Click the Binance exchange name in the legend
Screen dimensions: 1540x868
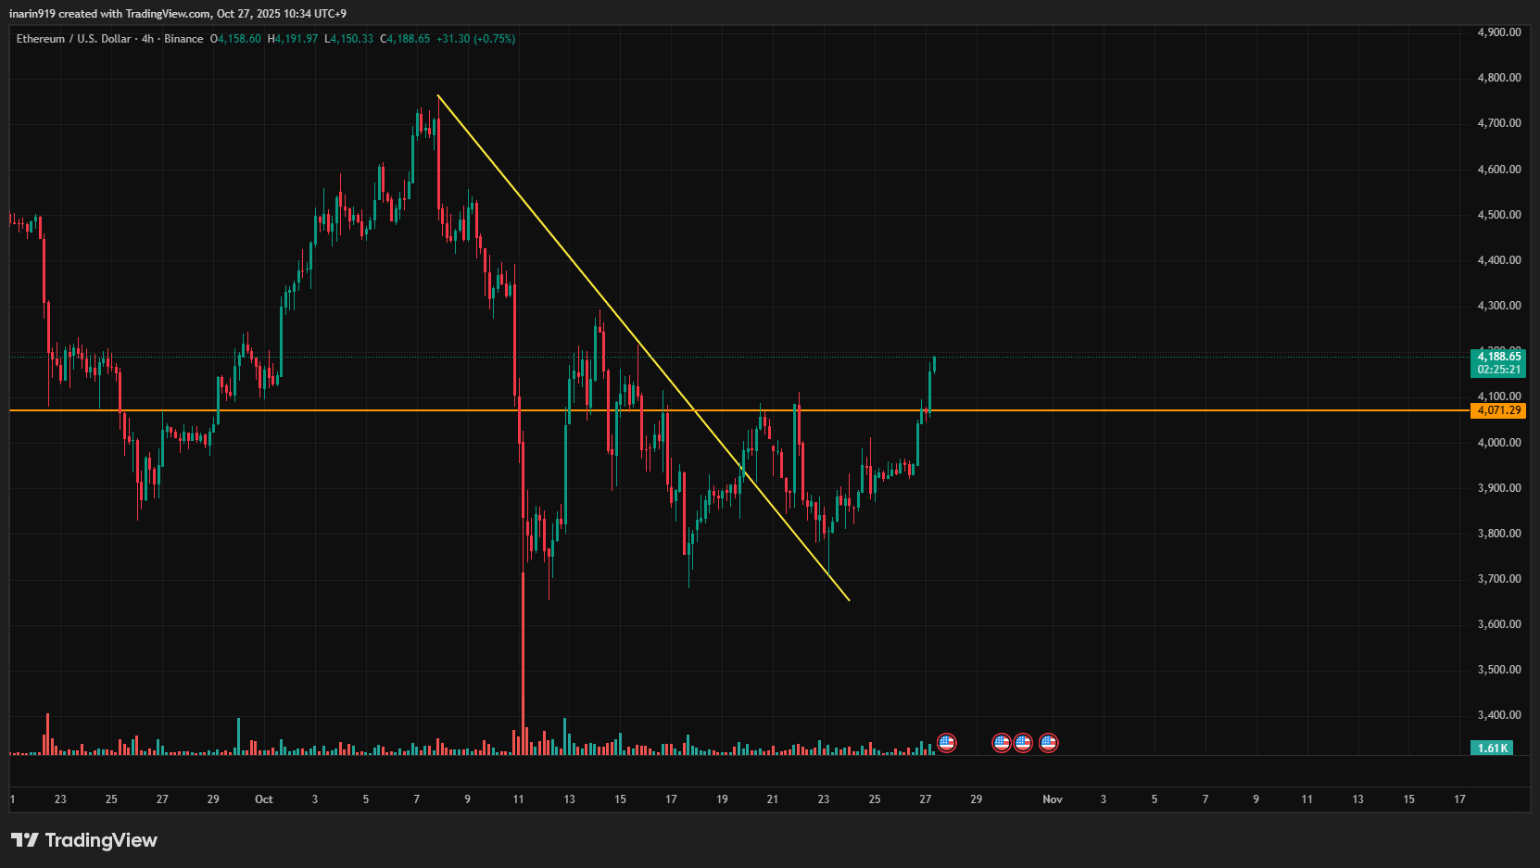pos(183,39)
